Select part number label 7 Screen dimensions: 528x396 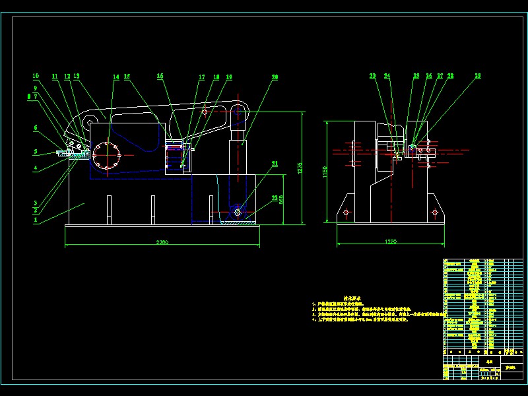pyautogui.click(x=36, y=97)
